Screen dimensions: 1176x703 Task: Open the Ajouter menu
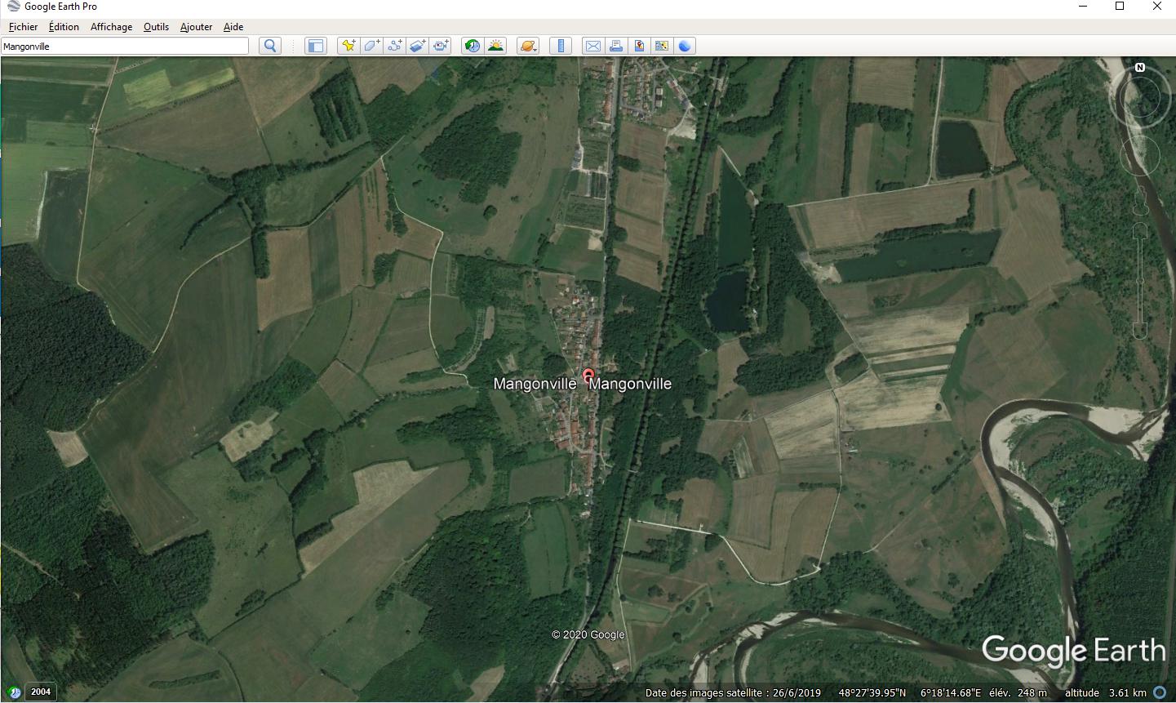(196, 27)
